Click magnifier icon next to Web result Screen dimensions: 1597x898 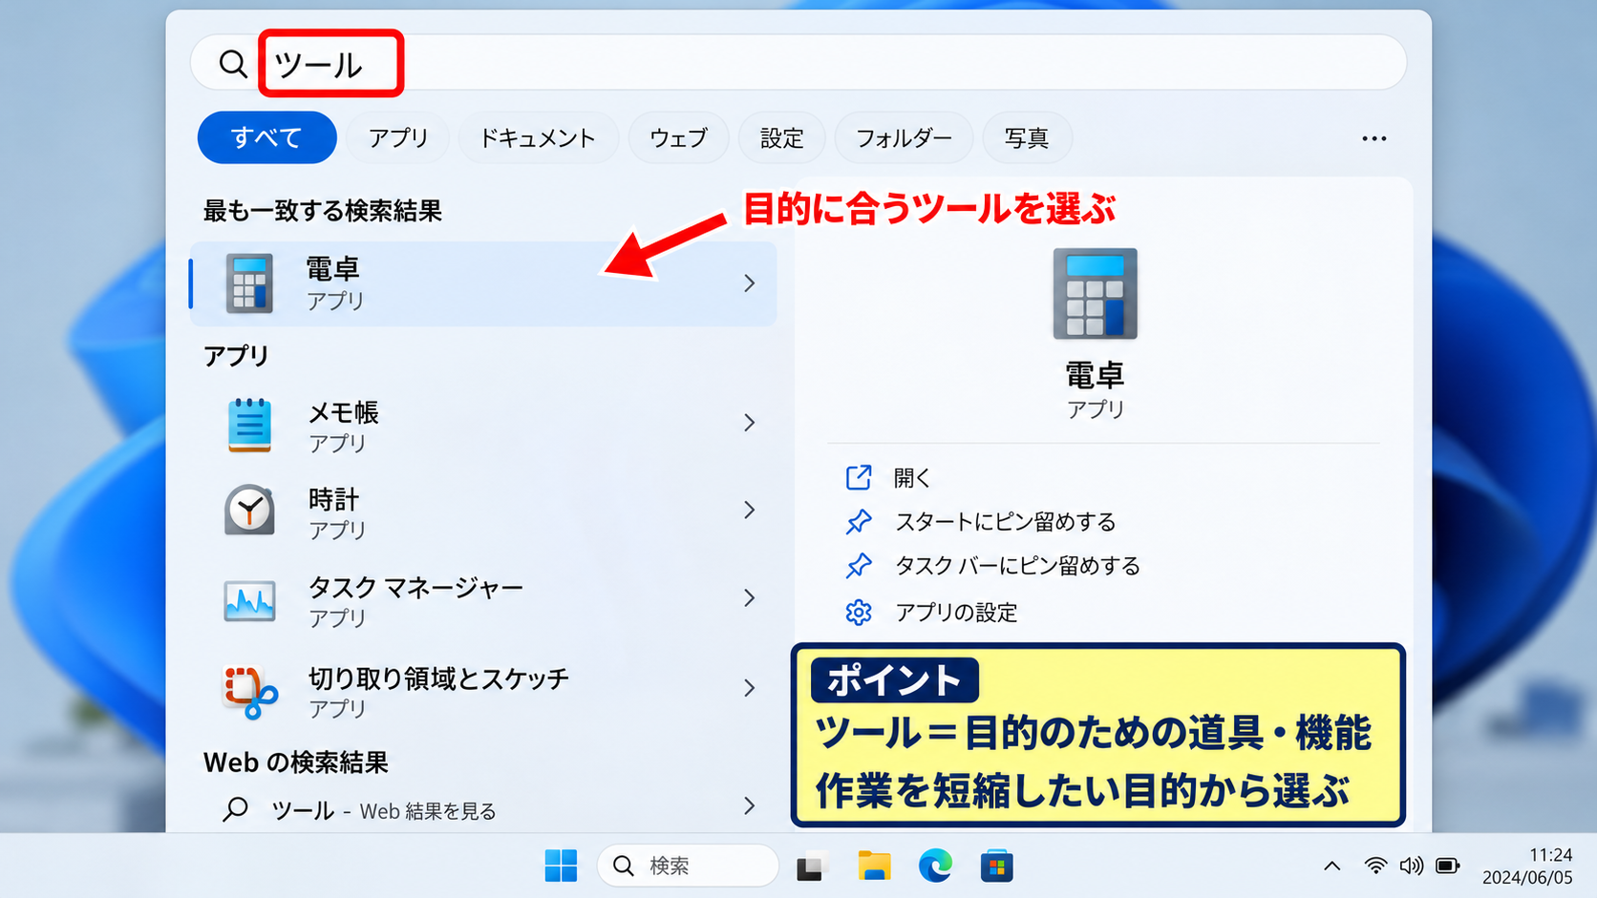point(235,809)
